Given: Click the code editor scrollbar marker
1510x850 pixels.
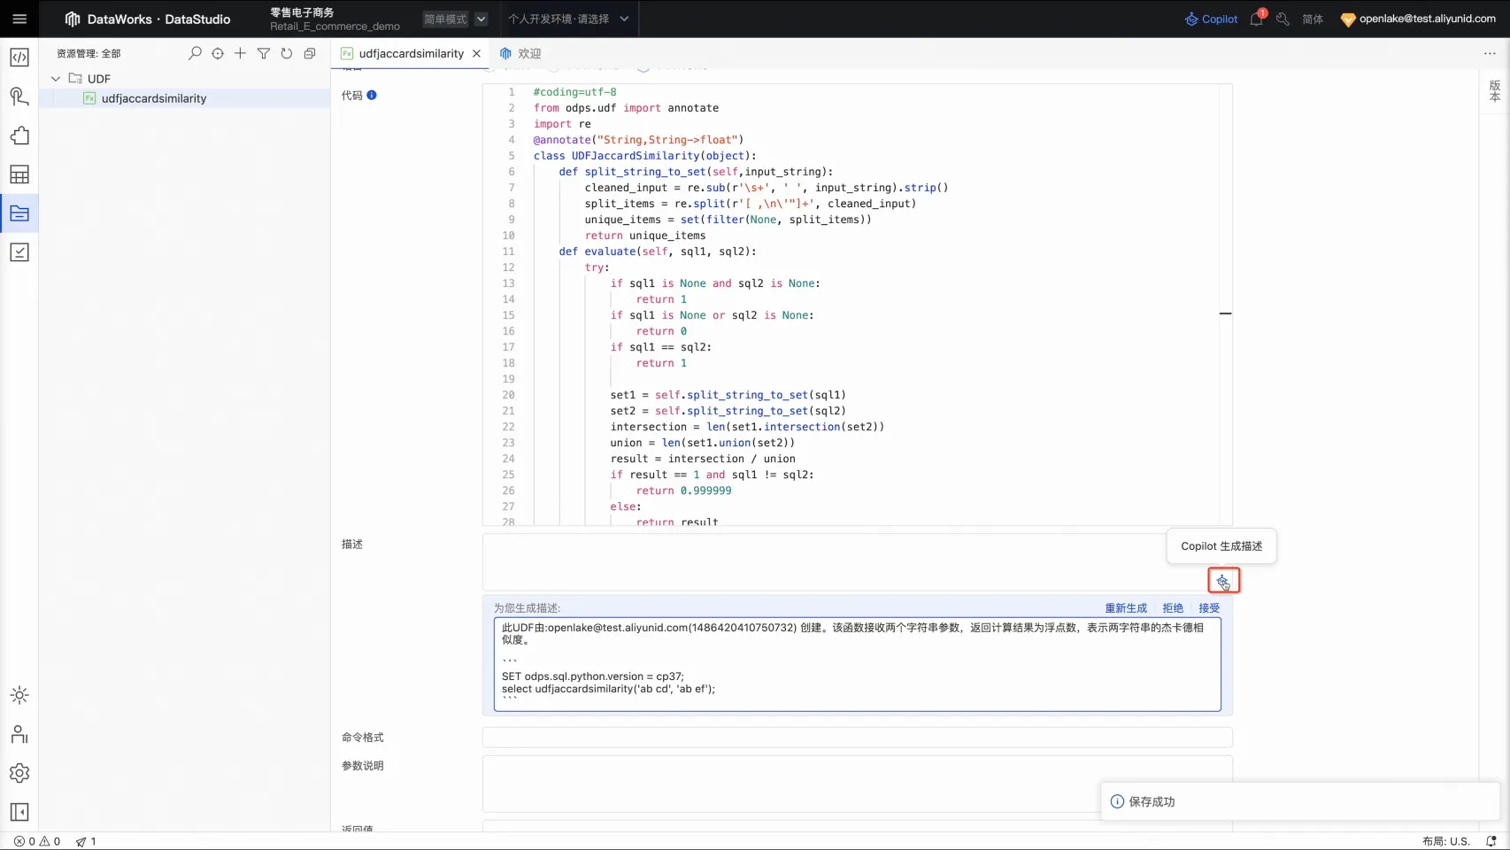Looking at the screenshot, I should (x=1225, y=313).
